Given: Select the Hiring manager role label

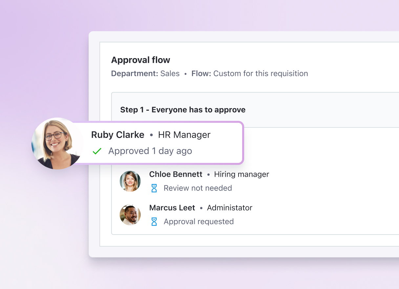Looking at the screenshot, I should pyautogui.click(x=241, y=174).
